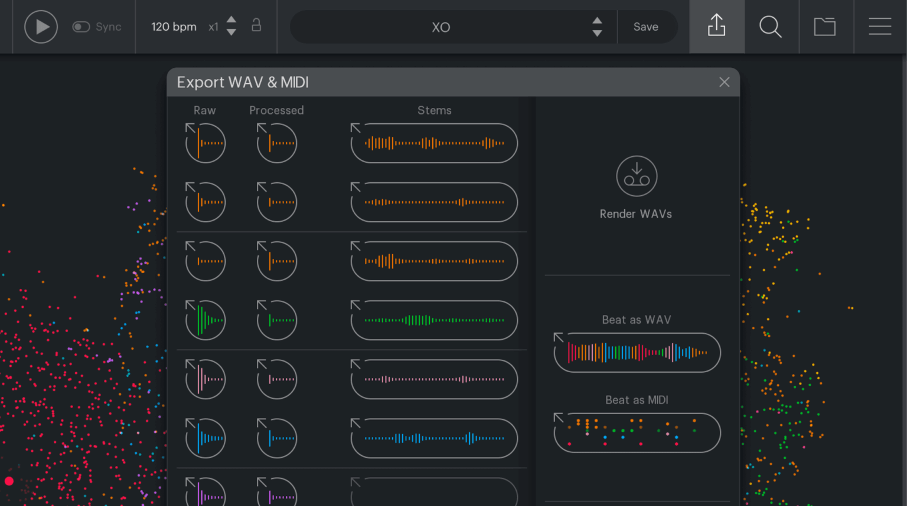Click the lock icon next to the multiplier
Image resolution: width=907 pixels, height=506 pixels.
pos(256,27)
